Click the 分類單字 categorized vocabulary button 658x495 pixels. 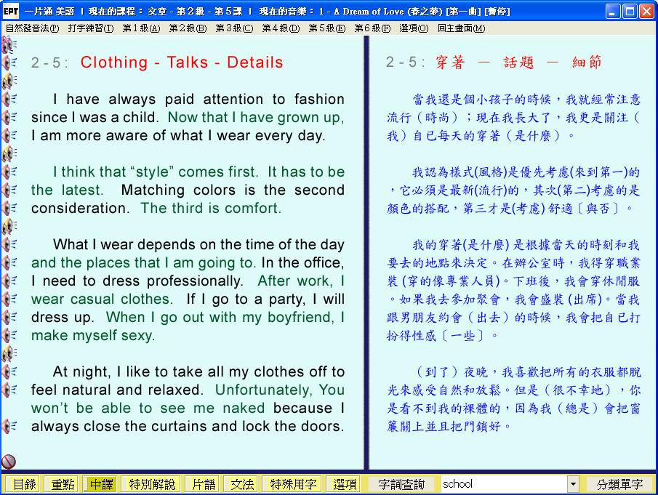[619, 484]
